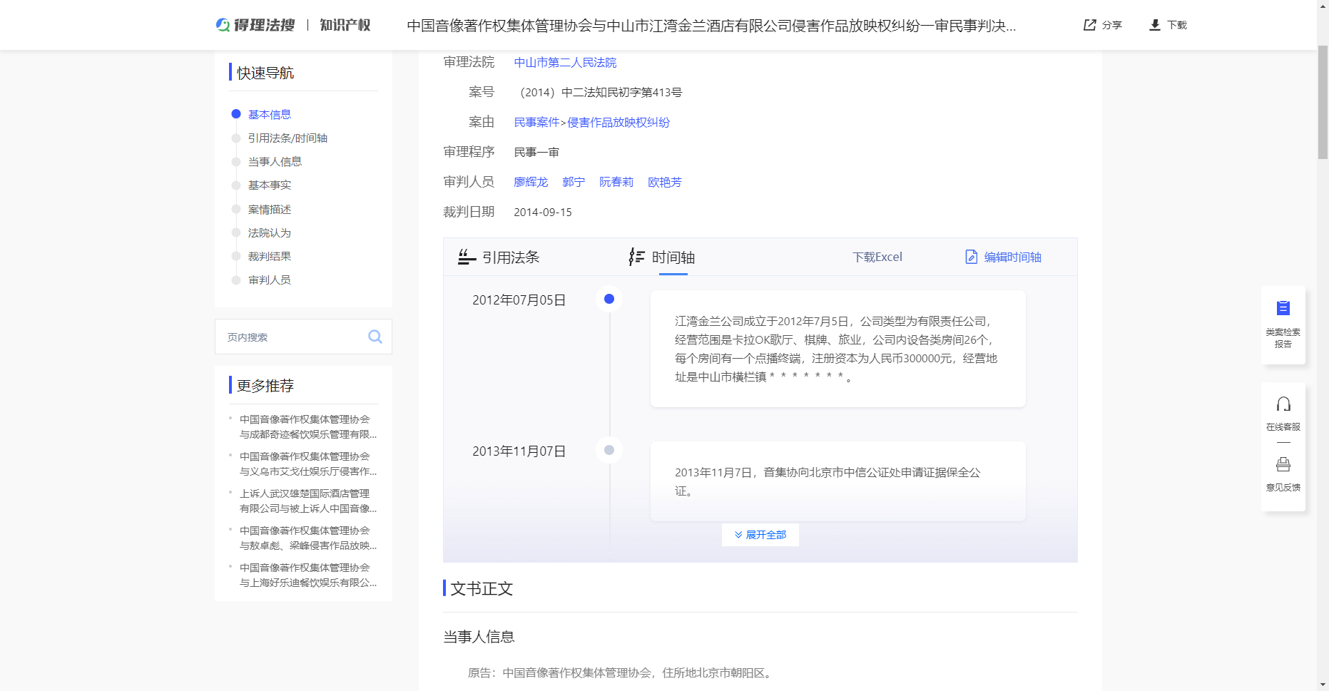Click the edit timeline pencil icon
The image size is (1329, 691).
[x=971, y=257]
